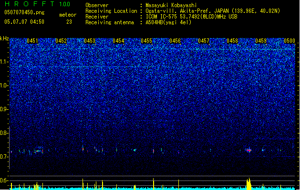Image resolution: width=300 pixels, height=190 pixels.
Task: Click the Ogata-vill. Akita-Pref. JAPAN location text
Action: [x=213, y=11]
